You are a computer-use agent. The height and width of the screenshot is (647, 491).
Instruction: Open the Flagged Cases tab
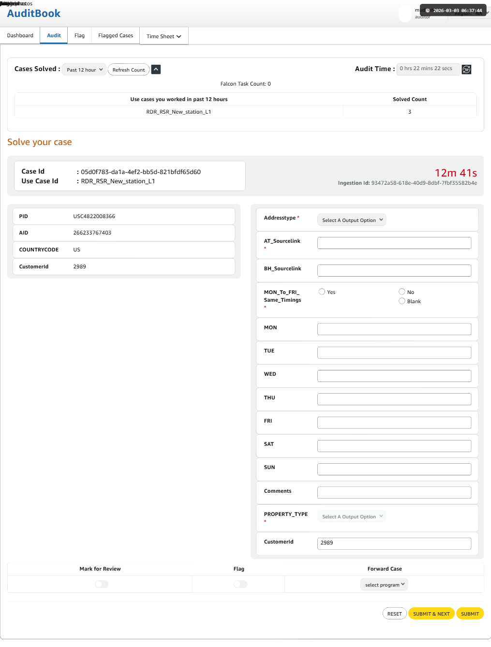[x=116, y=35]
